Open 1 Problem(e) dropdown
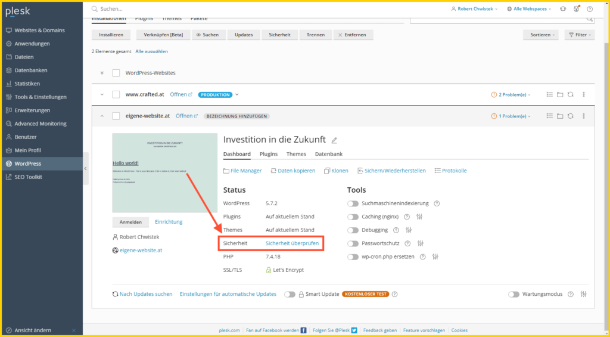The image size is (610, 337). [x=511, y=116]
